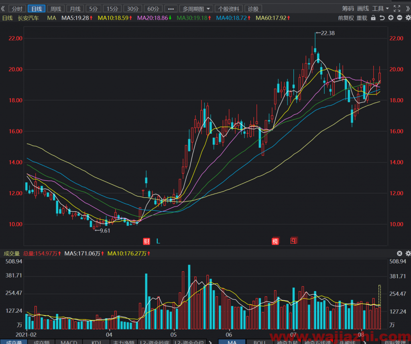Select BOLL main indicator tab
Image resolution: width=411 pixels, height=344 pixels.
tap(260, 342)
